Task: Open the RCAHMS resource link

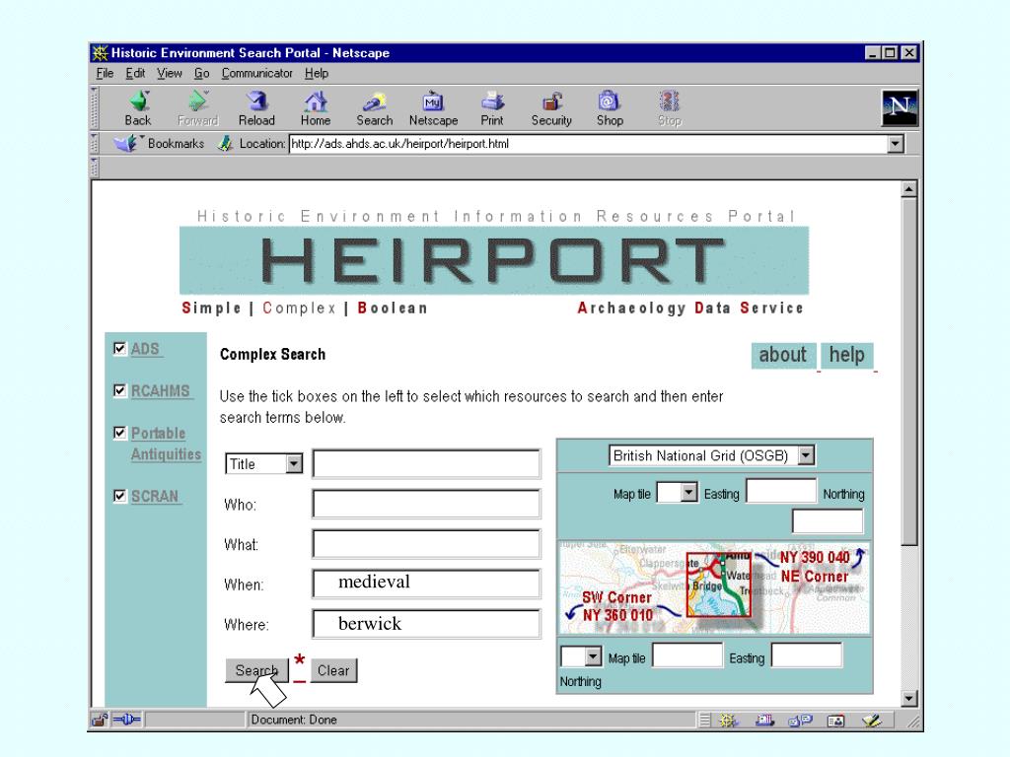Action: click(x=161, y=391)
